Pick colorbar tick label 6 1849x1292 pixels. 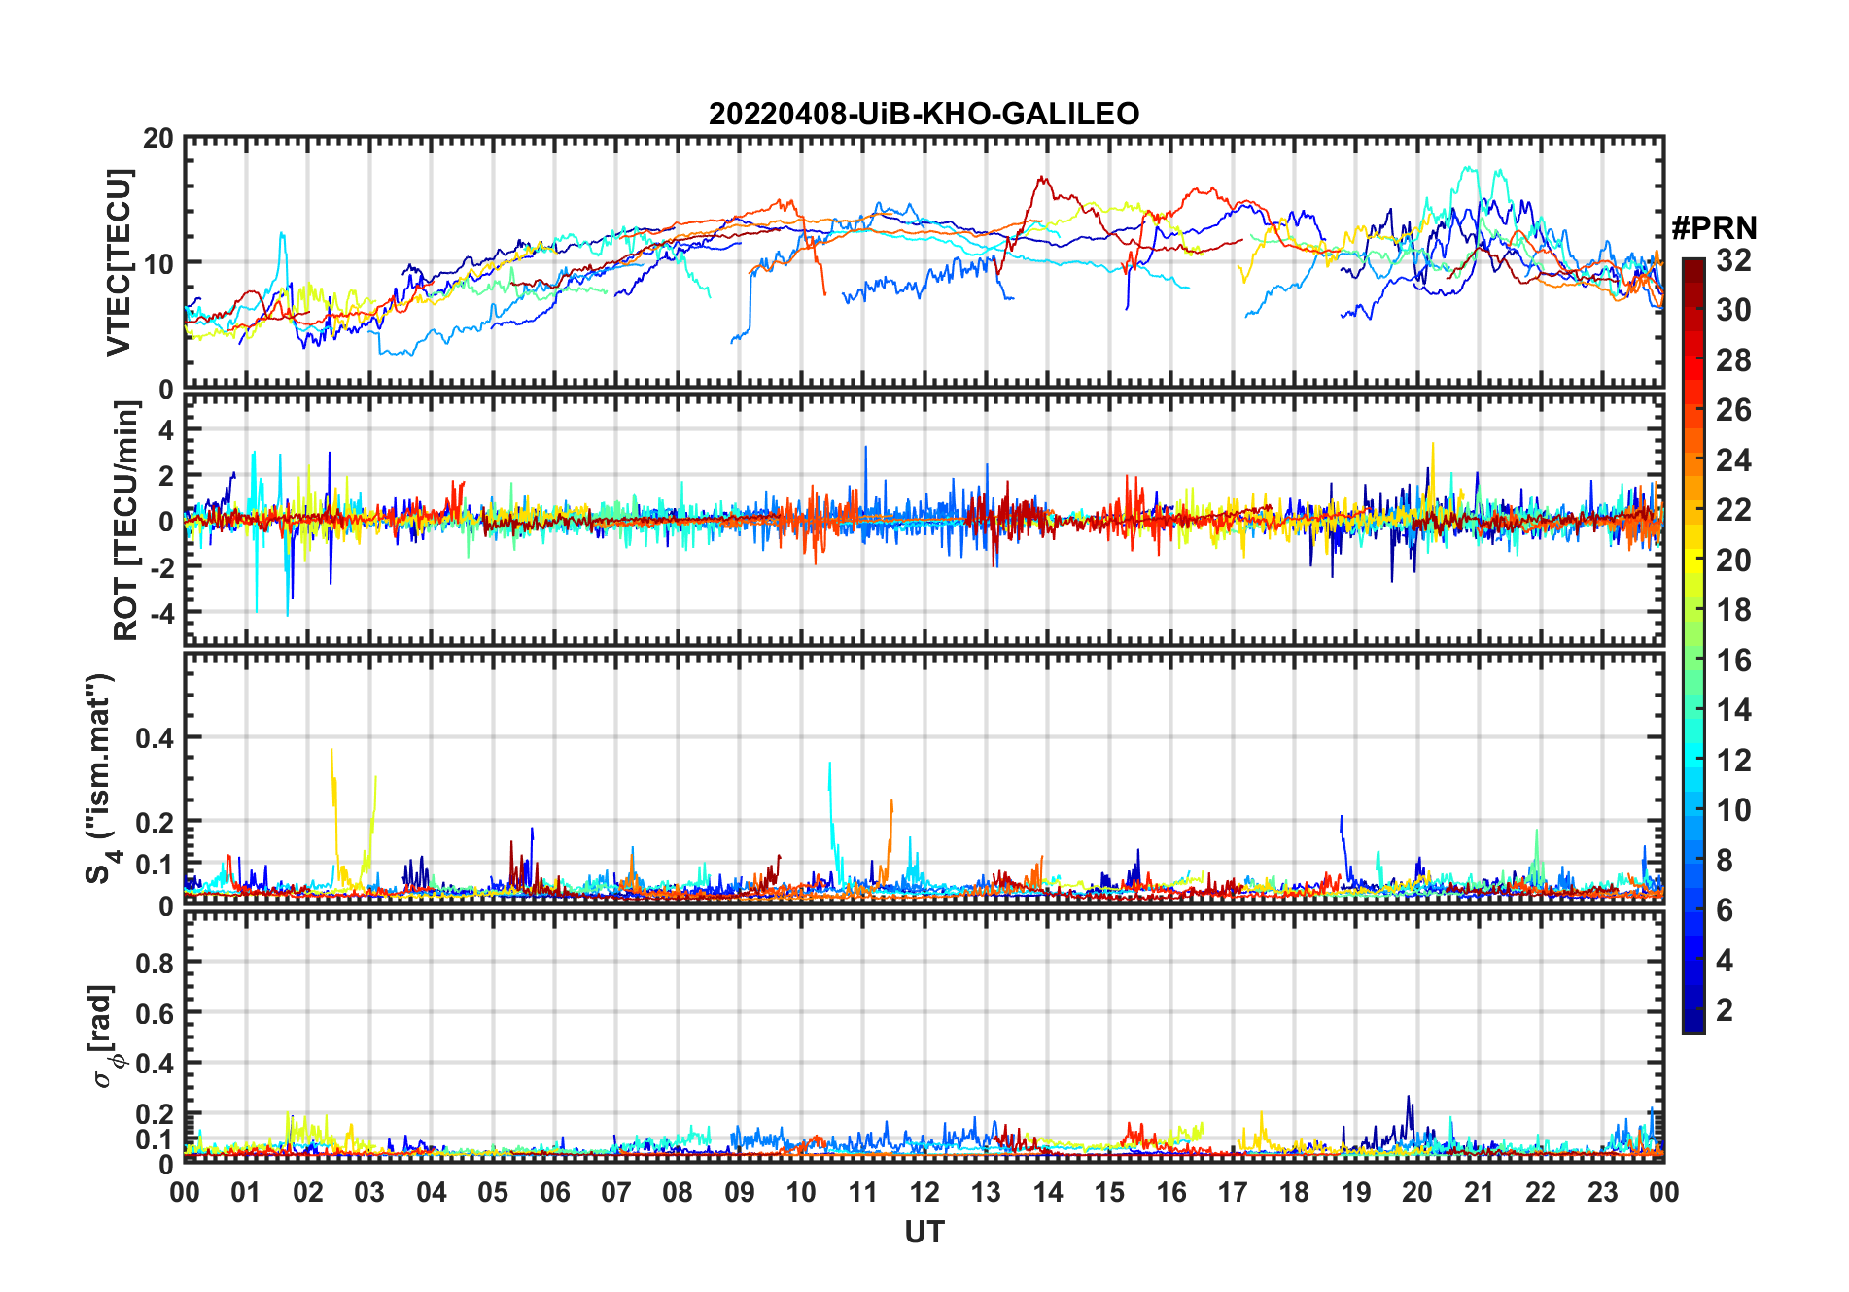tap(1725, 910)
